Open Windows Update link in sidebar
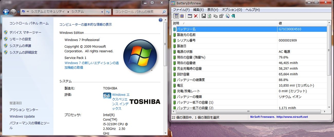This screenshot has width=334, height=137. click(x=22, y=117)
